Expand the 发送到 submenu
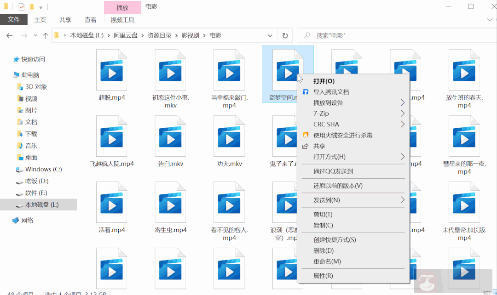 click(403, 200)
